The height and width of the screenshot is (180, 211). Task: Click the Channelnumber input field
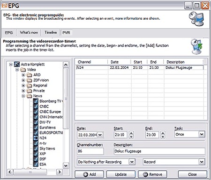point(90,151)
